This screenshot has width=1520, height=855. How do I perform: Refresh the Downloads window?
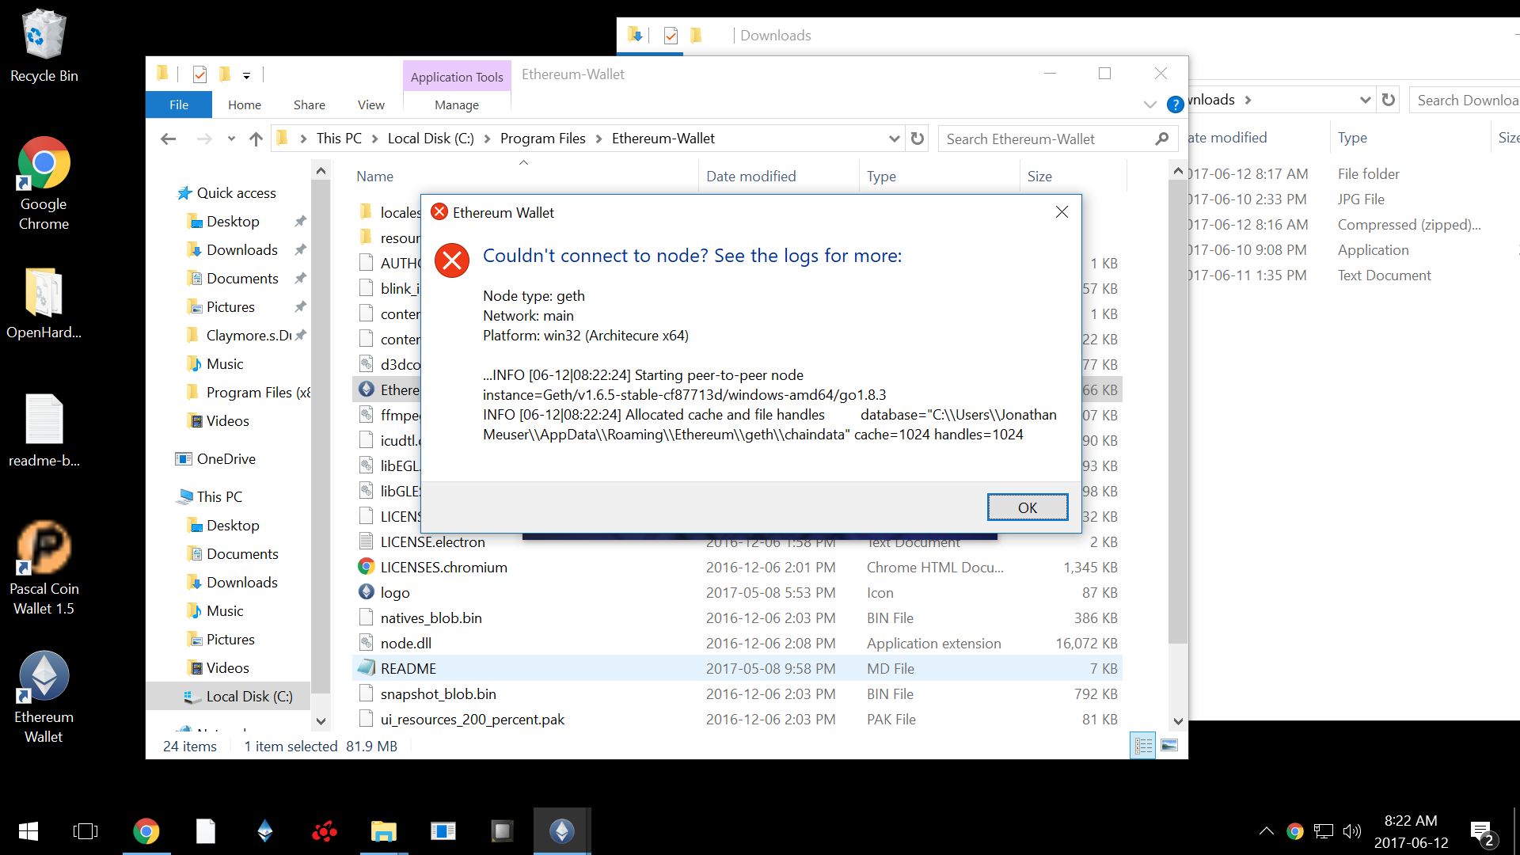[x=1388, y=100]
